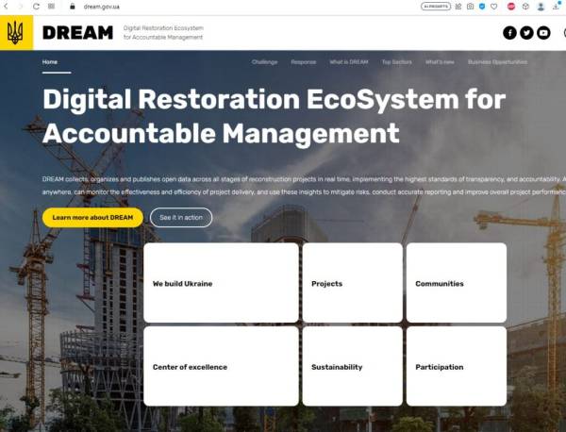The image size is (566, 432).
Task: Open the speed dial grid icon
Action: click(51, 7)
